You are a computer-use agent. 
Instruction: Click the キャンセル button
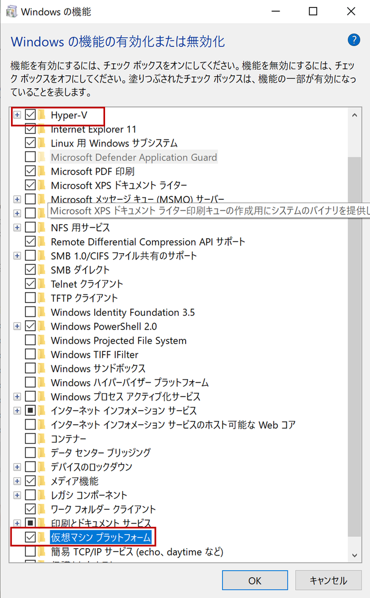pyautogui.click(x=328, y=581)
